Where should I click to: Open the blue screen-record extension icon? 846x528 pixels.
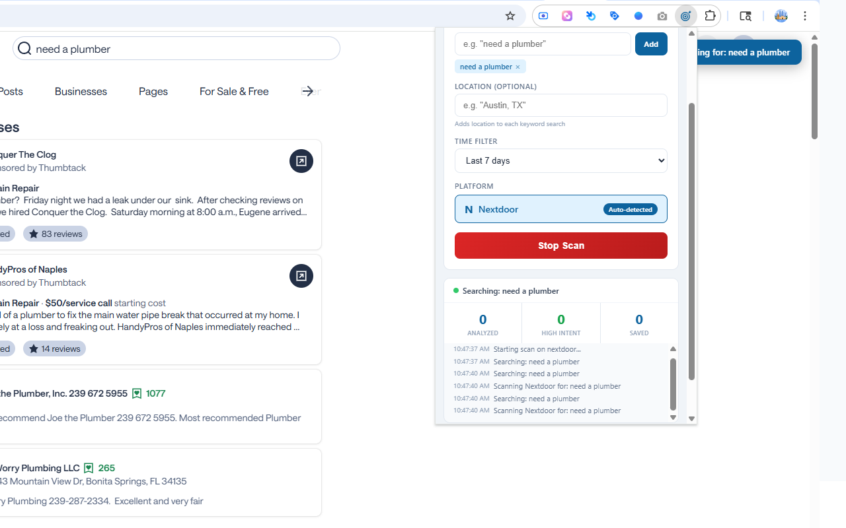pyautogui.click(x=543, y=16)
